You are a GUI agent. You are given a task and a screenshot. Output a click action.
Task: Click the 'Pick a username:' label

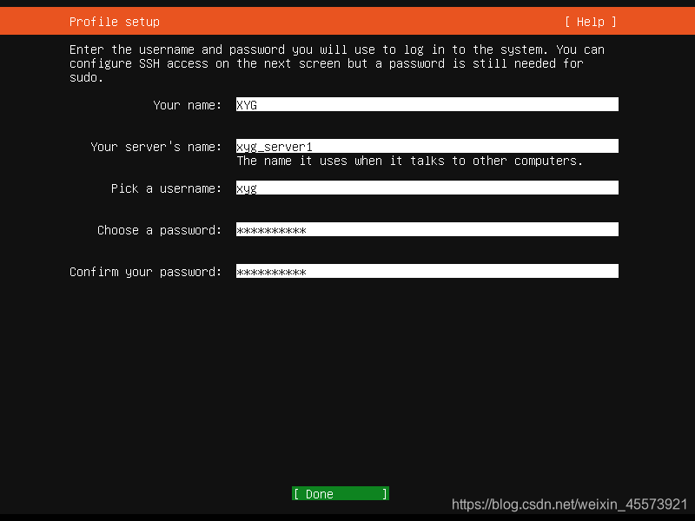(166, 188)
